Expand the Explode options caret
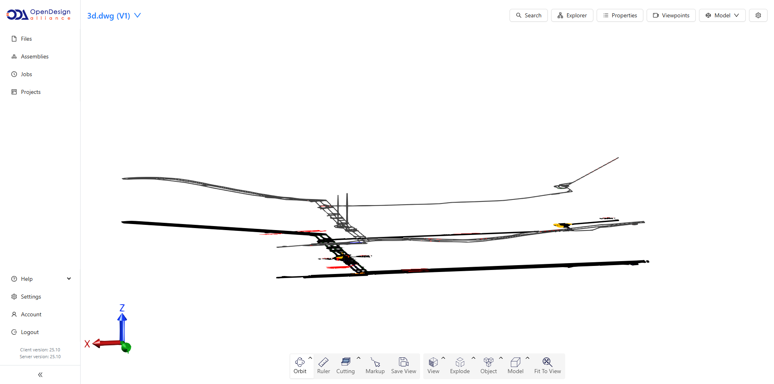The image size is (774, 384). [474, 358]
